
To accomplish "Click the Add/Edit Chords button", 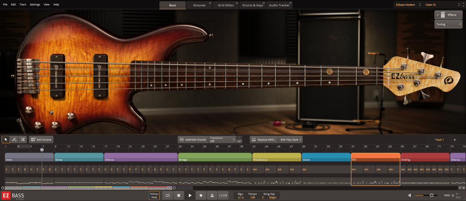I will (x=192, y=140).
